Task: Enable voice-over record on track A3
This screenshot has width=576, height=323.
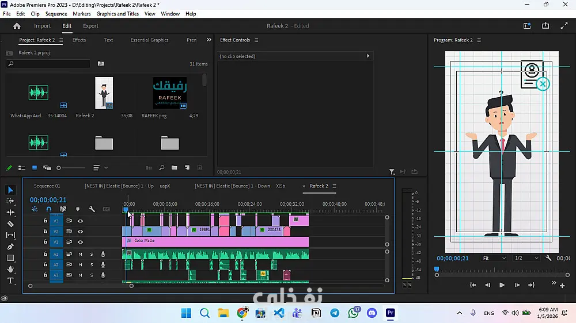Action: pos(103,275)
